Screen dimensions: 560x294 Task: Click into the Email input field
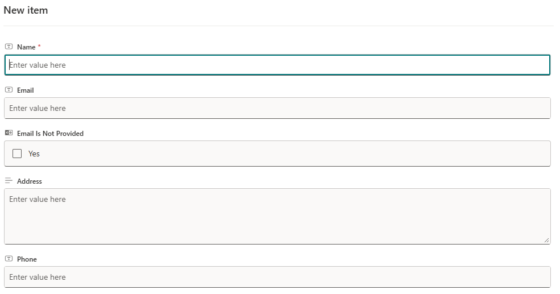tap(277, 108)
